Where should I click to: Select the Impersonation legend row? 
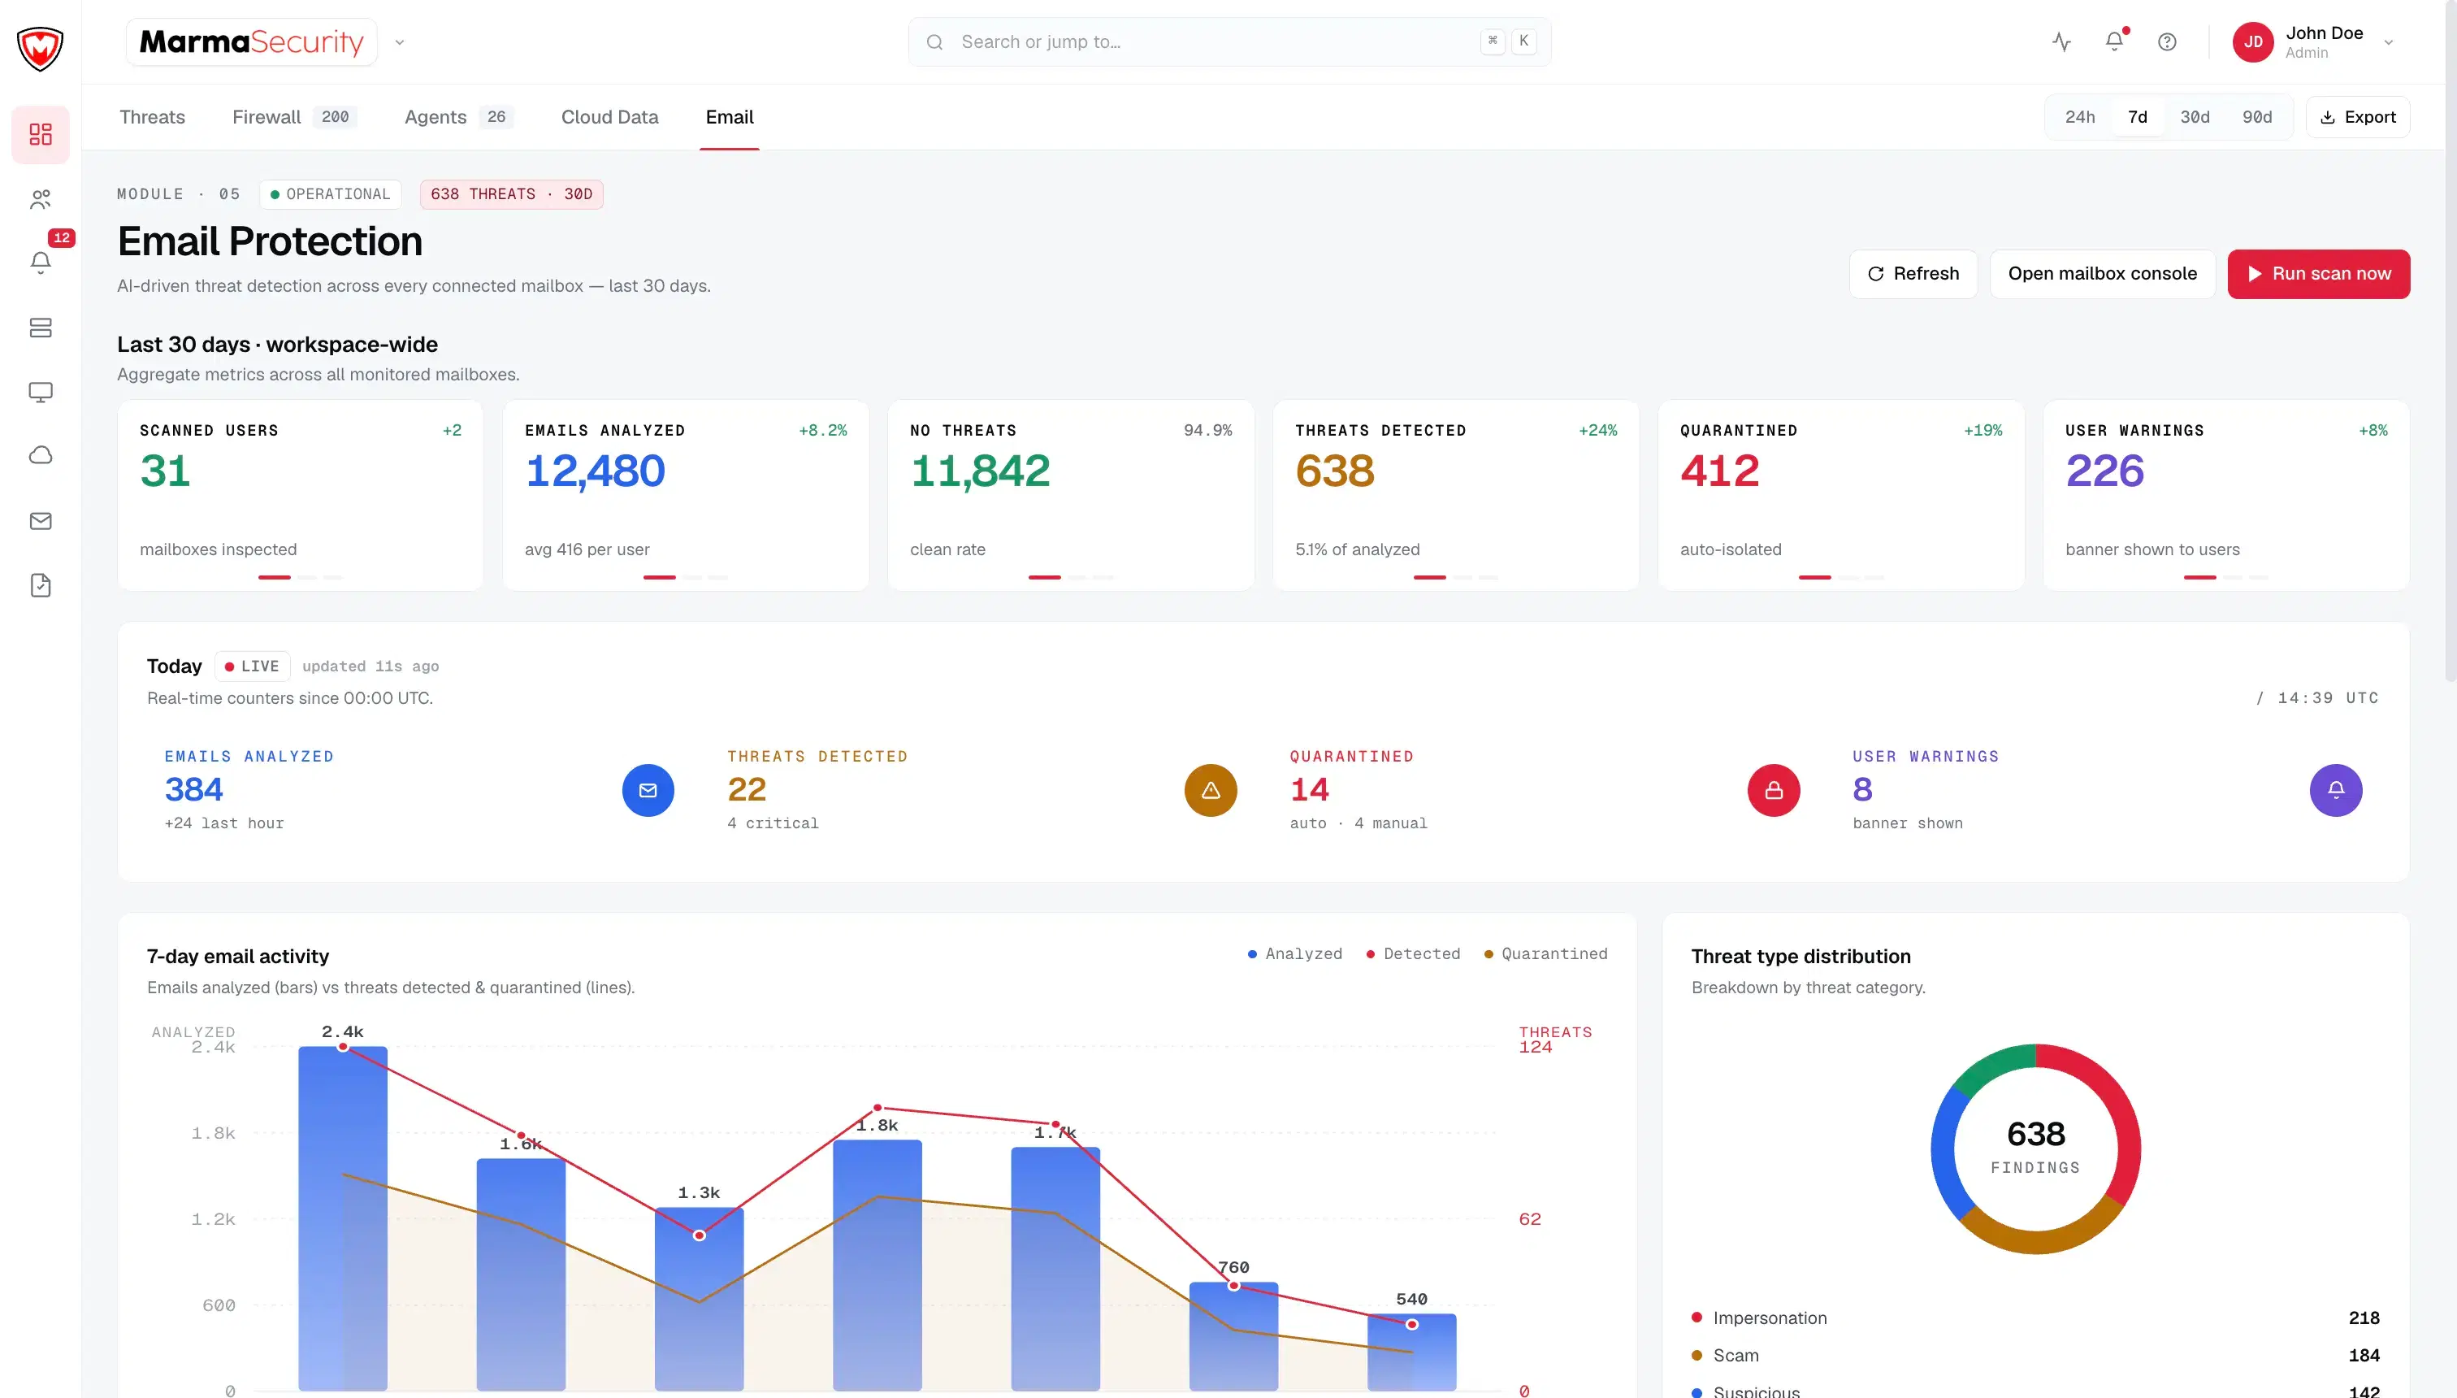point(2034,1318)
